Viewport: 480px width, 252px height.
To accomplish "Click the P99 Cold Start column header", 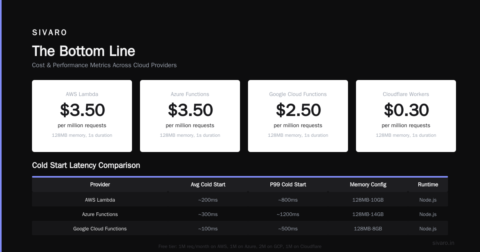I will pos(288,185).
